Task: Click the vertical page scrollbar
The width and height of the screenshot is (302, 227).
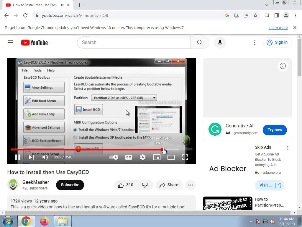Action: (x=300, y=58)
